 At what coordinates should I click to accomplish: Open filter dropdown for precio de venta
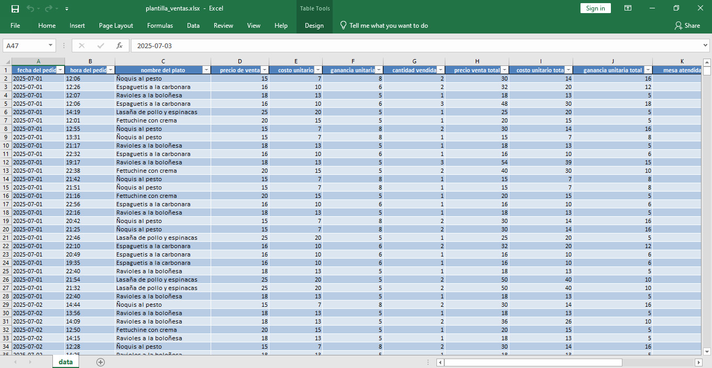click(x=265, y=70)
